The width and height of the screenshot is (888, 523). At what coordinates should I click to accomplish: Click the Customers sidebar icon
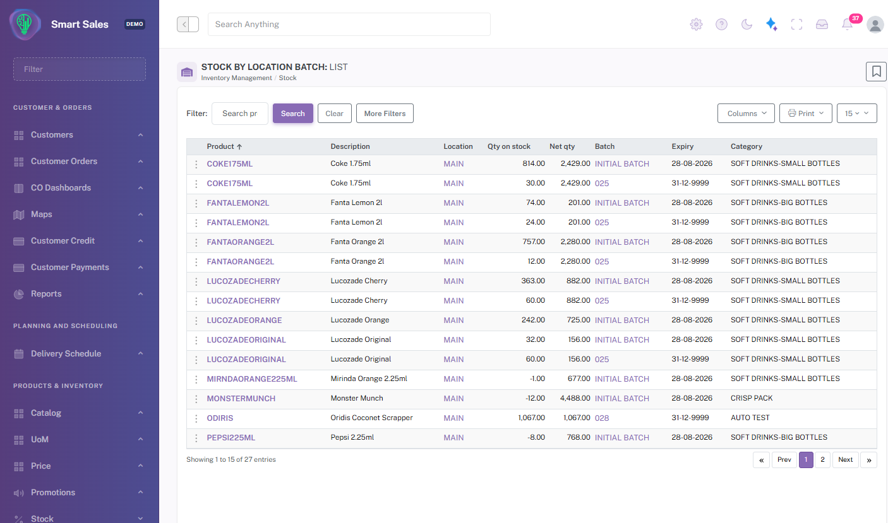(x=18, y=135)
